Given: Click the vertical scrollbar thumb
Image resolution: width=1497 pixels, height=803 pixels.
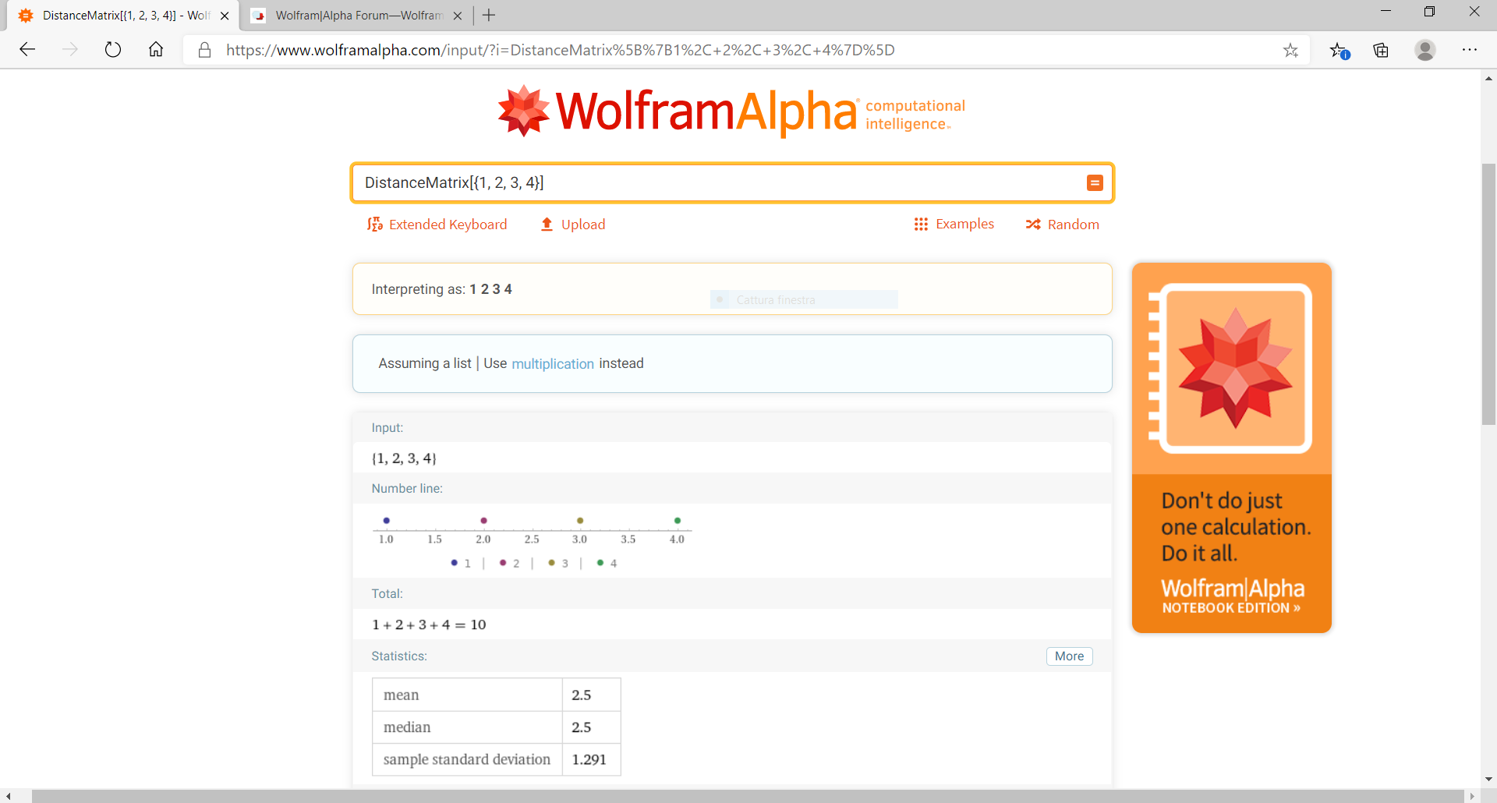Looking at the screenshot, I should click(x=1488, y=294).
